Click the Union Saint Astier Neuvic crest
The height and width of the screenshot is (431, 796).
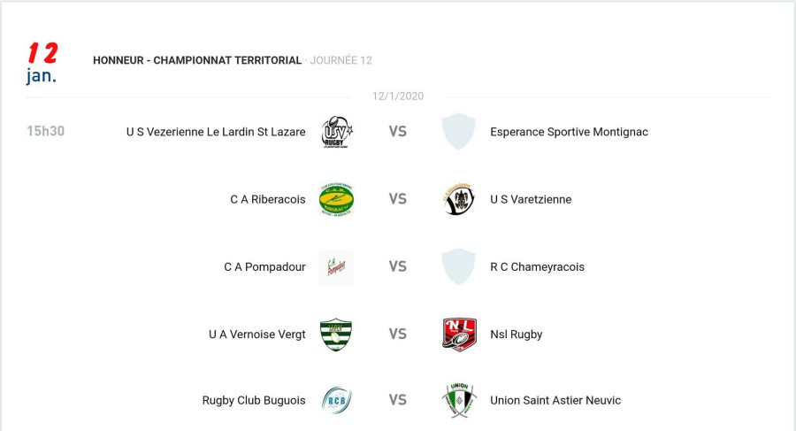(458, 400)
